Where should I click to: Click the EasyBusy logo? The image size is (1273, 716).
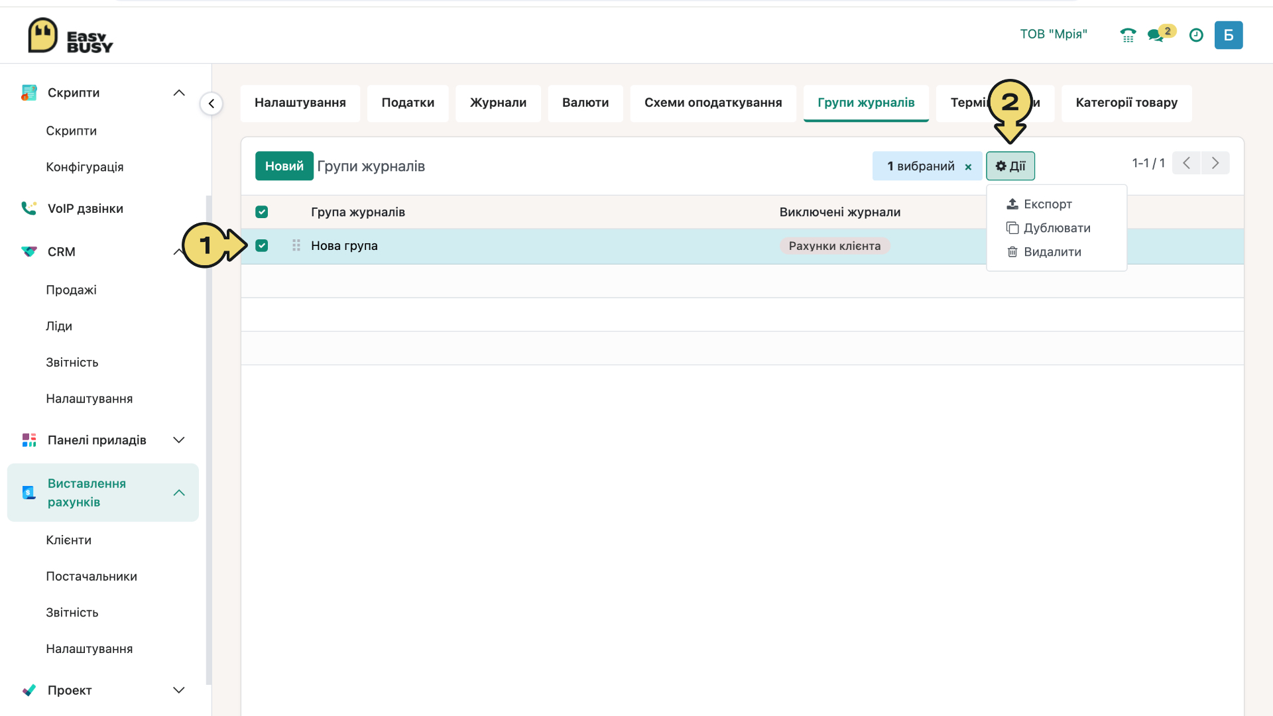(70, 35)
